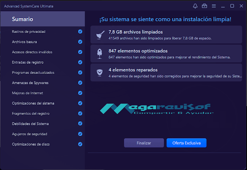Click the Oferta Exclusiva button
Screen dimensions: 247x170
(187, 143)
